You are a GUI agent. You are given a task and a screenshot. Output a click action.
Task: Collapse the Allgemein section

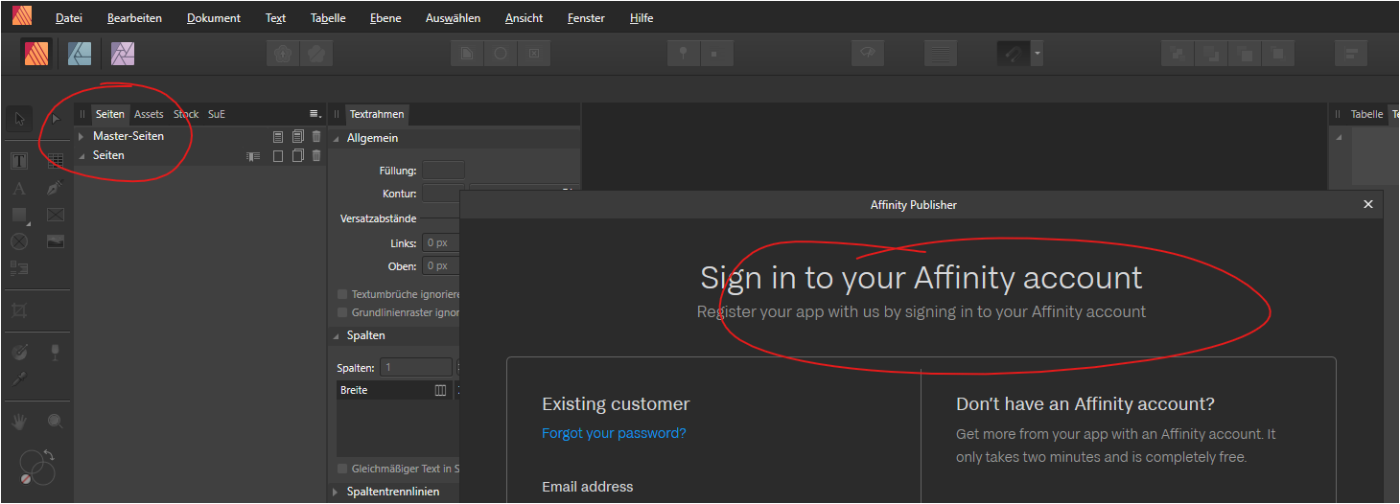tap(336, 138)
